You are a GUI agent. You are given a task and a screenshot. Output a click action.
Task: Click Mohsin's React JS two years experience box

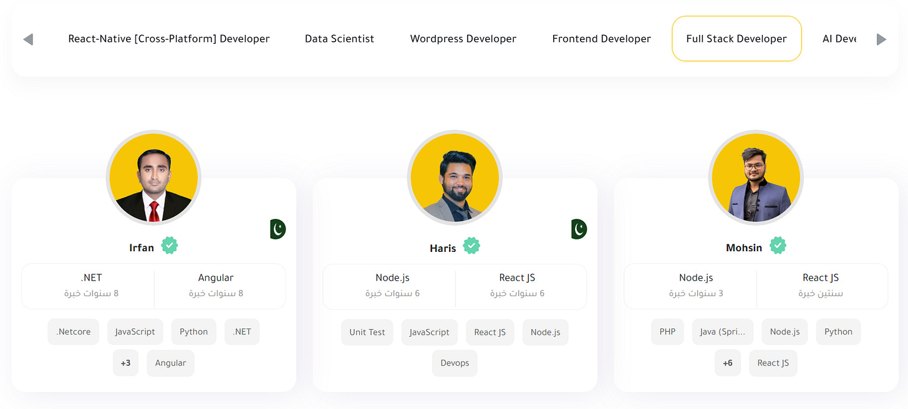click(x=821, y=286)
